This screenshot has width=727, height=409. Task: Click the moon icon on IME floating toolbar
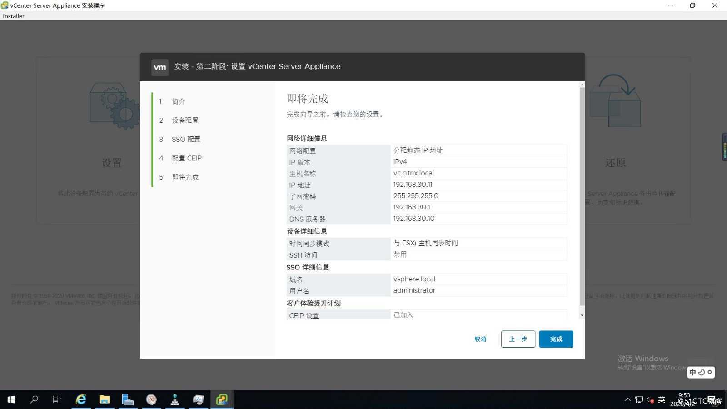point(702,372)
